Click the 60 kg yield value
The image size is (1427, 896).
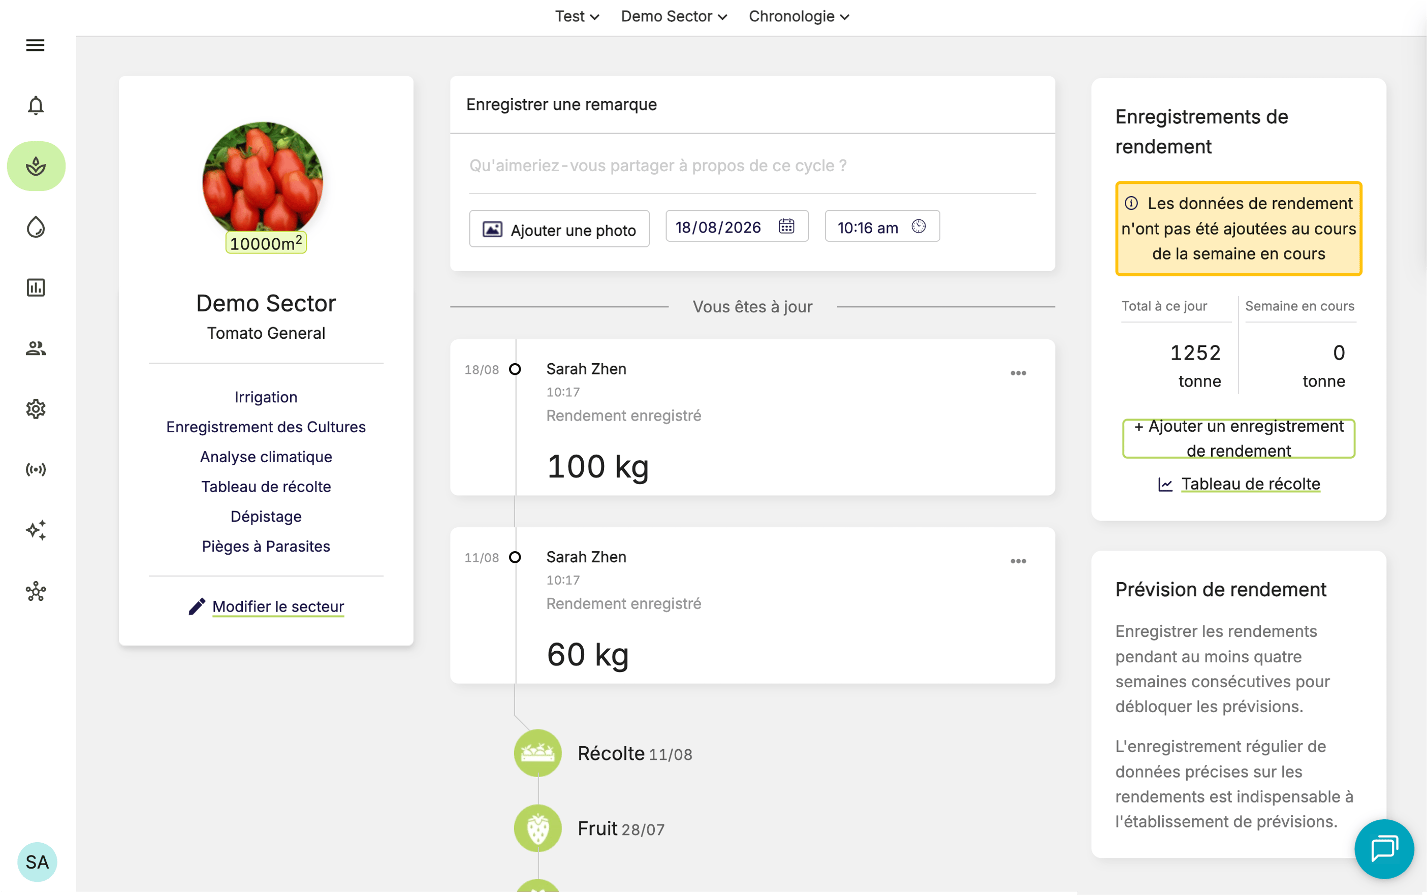(x=587, y=655)
